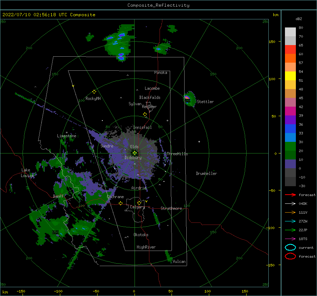Screen dimensions: 317x296
Task: Click the km unit label at bottom left
Action: pos(5,292)
